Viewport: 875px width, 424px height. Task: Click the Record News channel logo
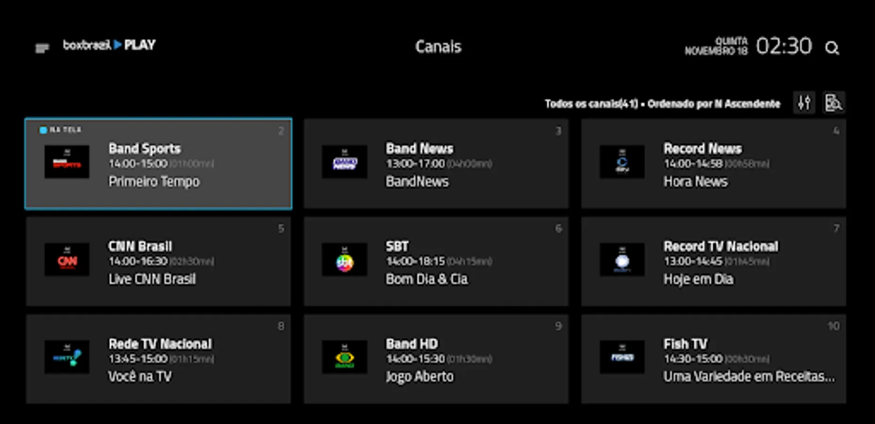tap(622, 162)
